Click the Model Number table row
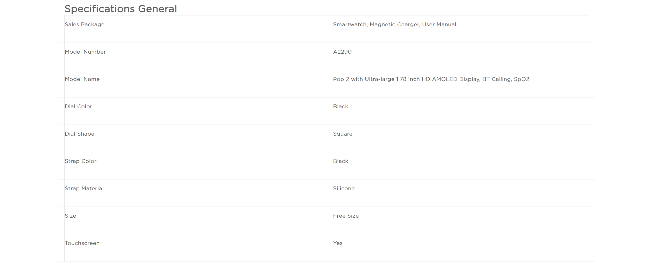Screen dimensions: 653x262 click(x=326, y=56)
